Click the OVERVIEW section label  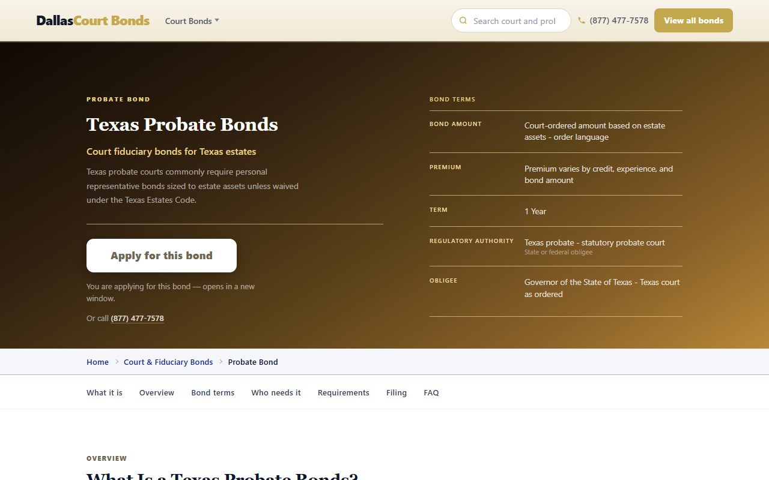(x=107, y=458)
